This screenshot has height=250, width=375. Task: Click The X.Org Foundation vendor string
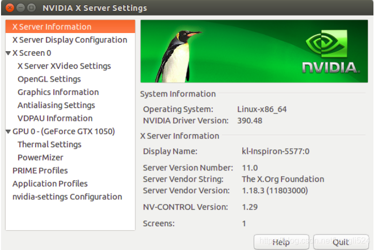coord(283,179)
